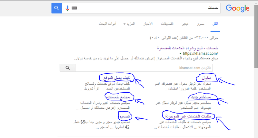
Task: Select the الكل all results tab
Action: tap(215, 24)
